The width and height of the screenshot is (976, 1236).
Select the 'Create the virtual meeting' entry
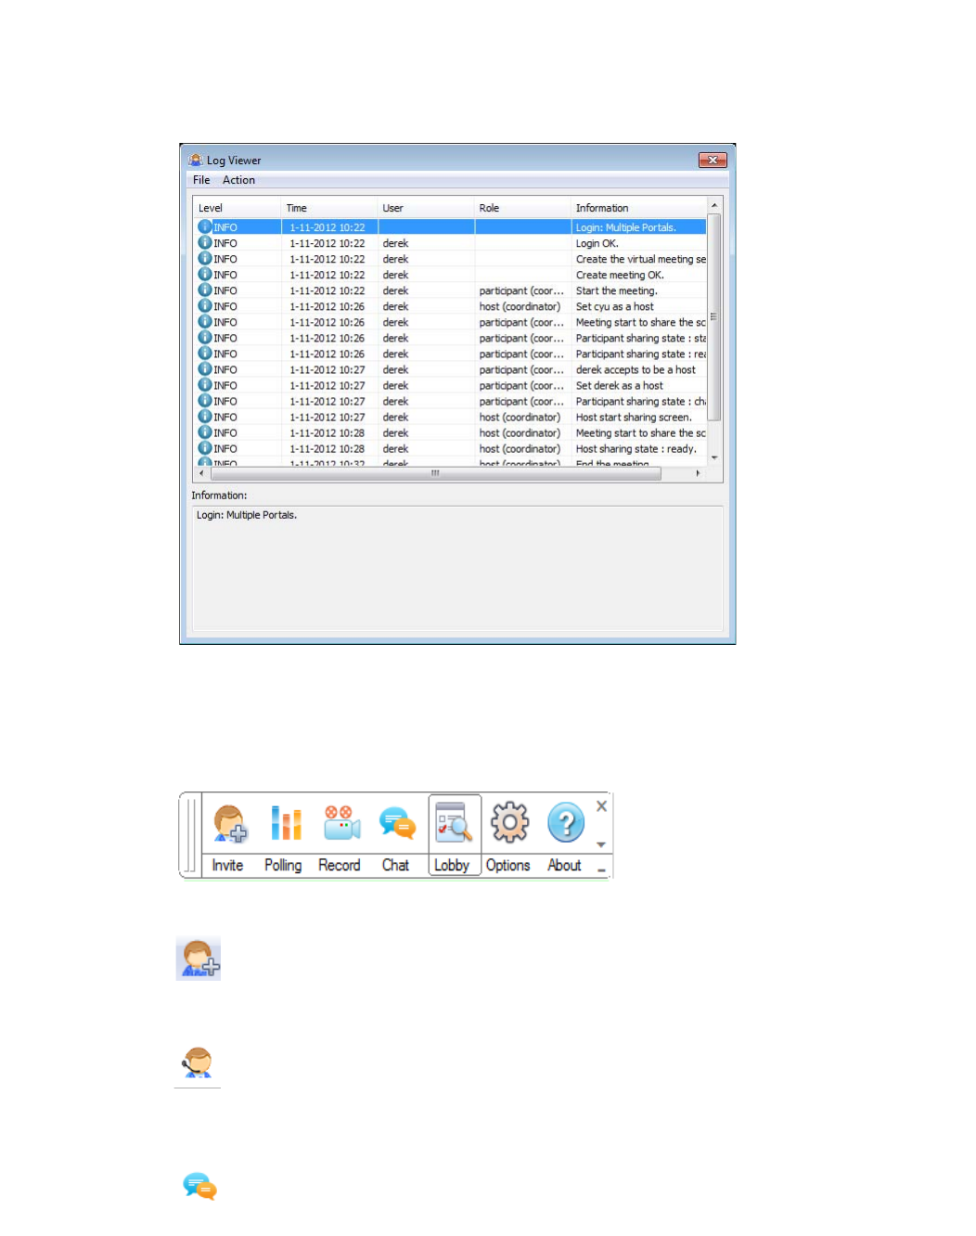(450, 259)
